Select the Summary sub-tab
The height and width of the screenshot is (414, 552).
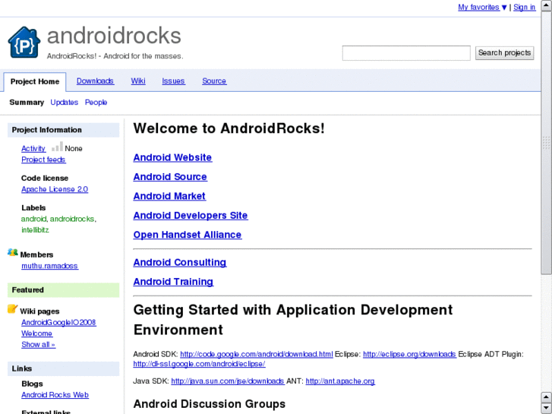click(27, 103)
